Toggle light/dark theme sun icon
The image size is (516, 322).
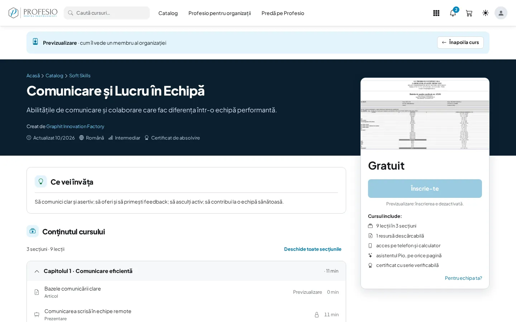[x=486, y=13]
